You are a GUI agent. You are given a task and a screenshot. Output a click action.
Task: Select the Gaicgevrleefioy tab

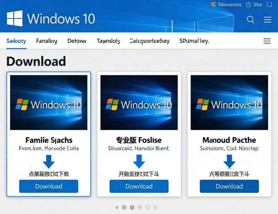pyautogui.click(x=149, y=41)
